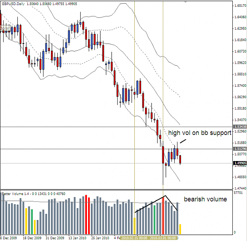
Task: Click price scale value 1.50770
Action: point(240,154)
